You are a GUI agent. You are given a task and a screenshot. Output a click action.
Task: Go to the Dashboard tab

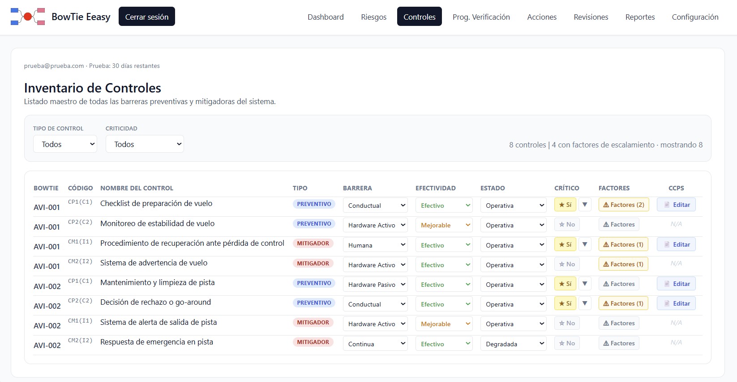click(326, 17)
